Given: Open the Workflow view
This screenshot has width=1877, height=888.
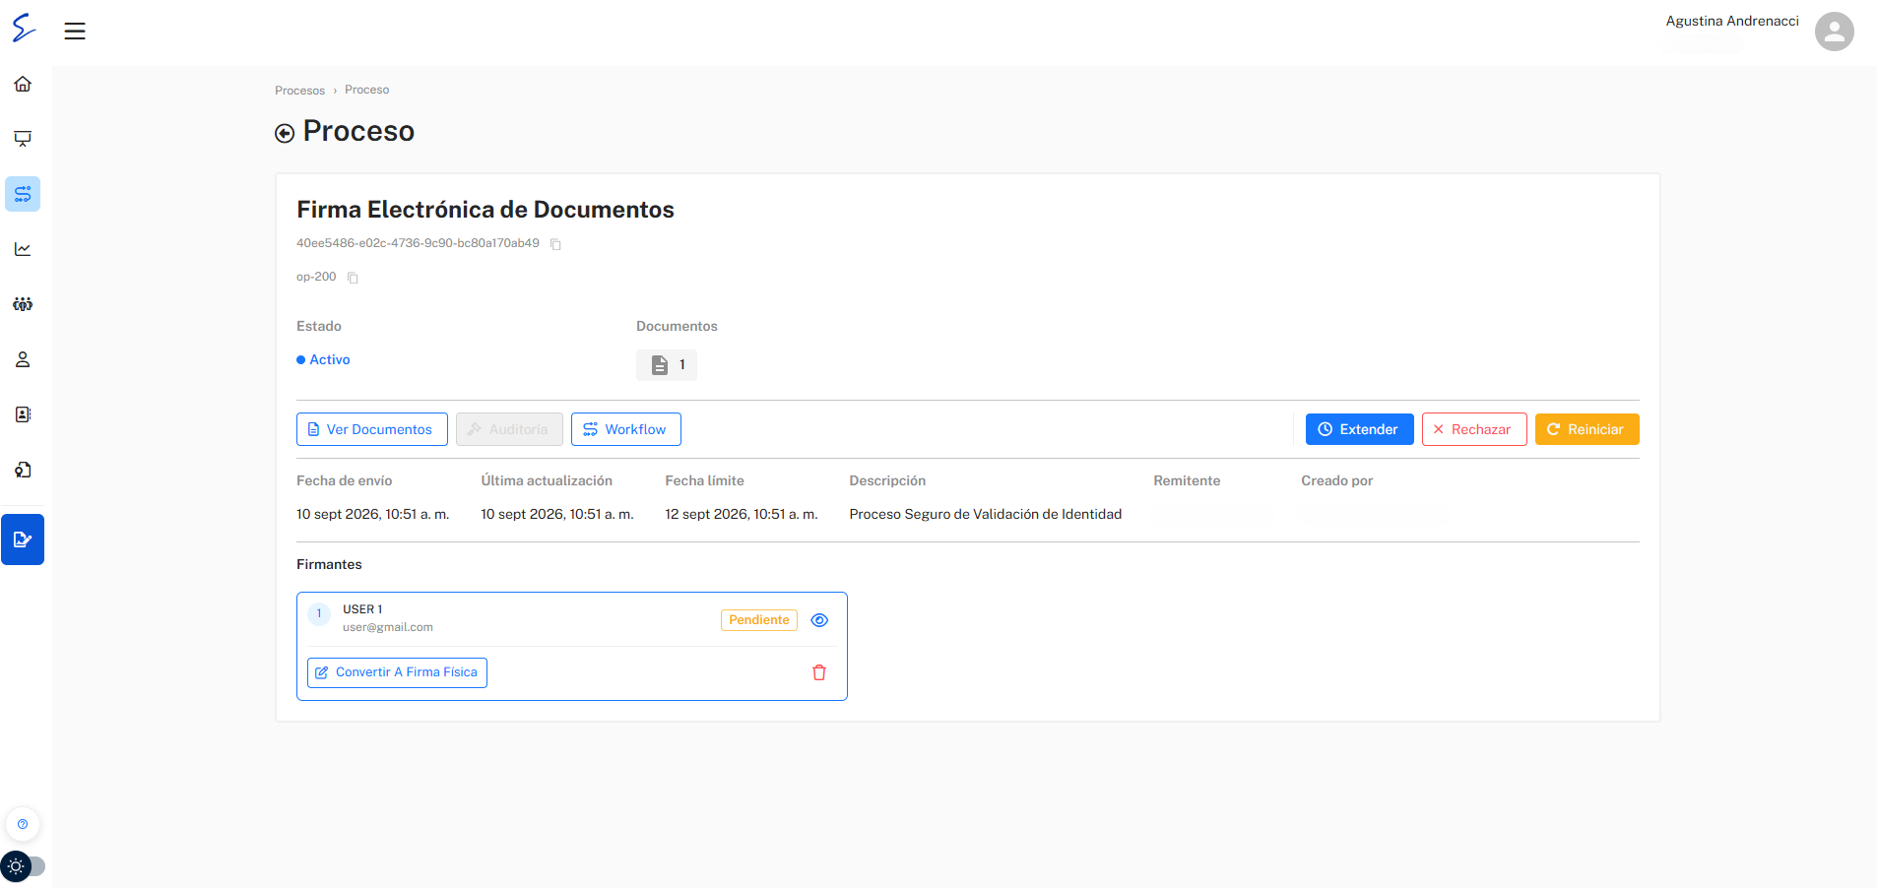Looking at the screenshot, I should 626,429.
